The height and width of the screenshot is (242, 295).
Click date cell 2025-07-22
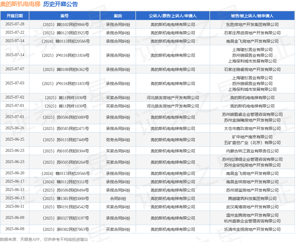coord(15,32)
